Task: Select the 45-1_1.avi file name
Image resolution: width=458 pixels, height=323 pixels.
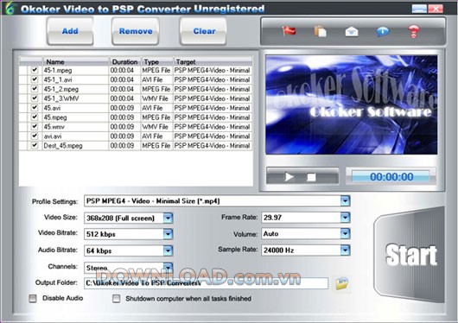Action: (x=58, y=79)
